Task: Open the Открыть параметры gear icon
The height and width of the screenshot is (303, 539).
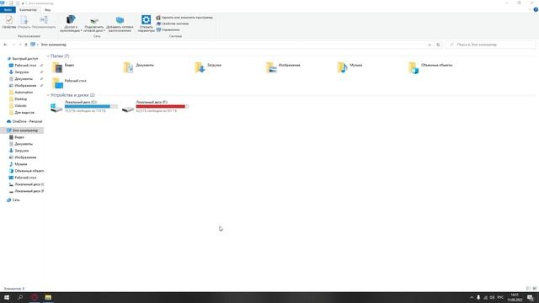Action: click(x=146, y=24)
